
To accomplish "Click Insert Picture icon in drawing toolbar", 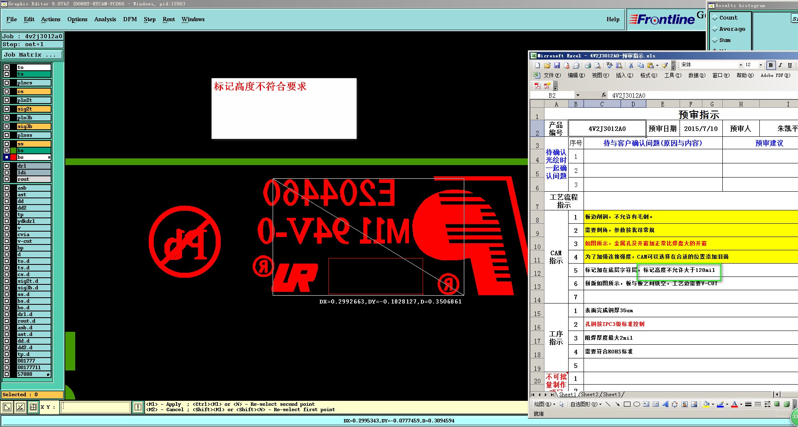I will 694,404.
